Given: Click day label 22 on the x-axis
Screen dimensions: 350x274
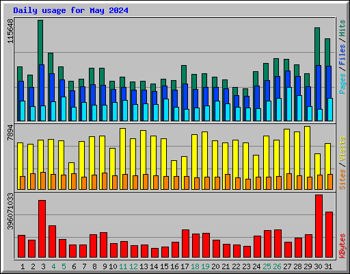Looking at the screenshot, I should pyautogui.click(x=236, y=266).
